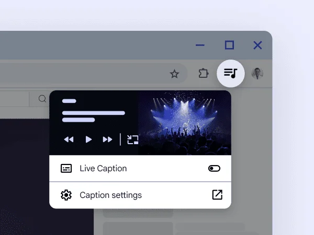Close the browser window

(x=257, y=45)
